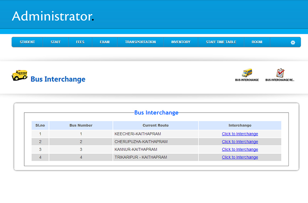Click the settings gear icon
Screen dimensions: 308x203
pyautogui.click(x=293, y=42)
